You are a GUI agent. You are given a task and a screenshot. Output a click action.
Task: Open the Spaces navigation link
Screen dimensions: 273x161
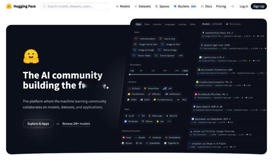coord(162,6)
